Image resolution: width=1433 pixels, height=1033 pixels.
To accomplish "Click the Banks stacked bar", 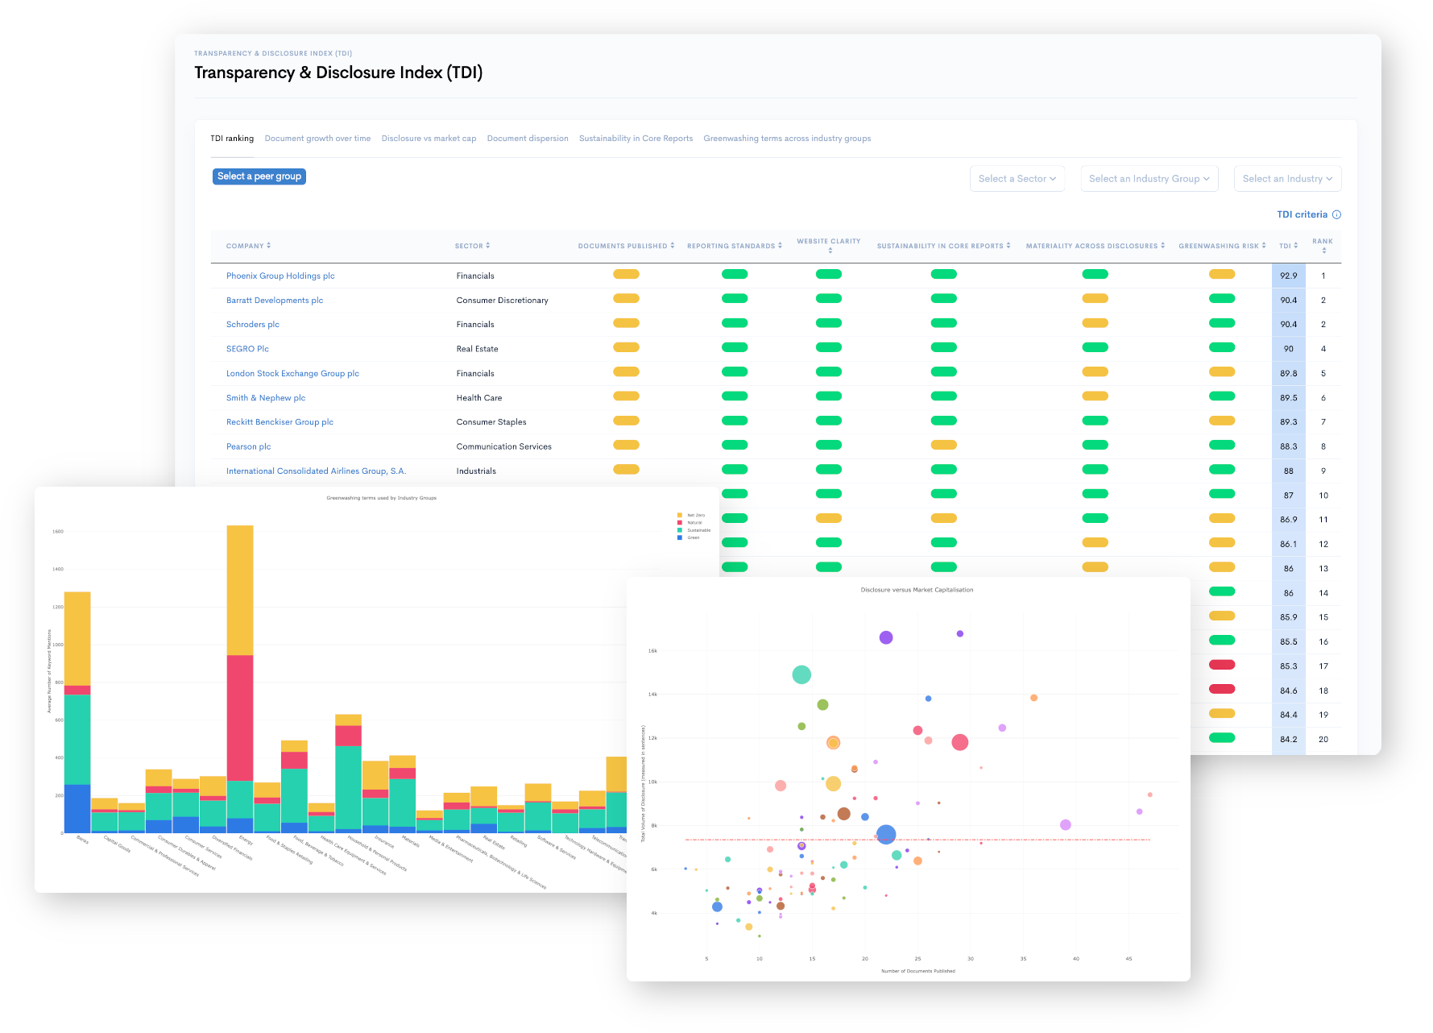I will pyautogui.click(x=77, y=711).
